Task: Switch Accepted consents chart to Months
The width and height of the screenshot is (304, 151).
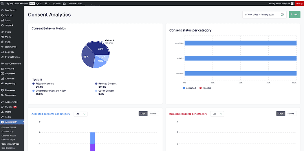Action: point(153,114)
